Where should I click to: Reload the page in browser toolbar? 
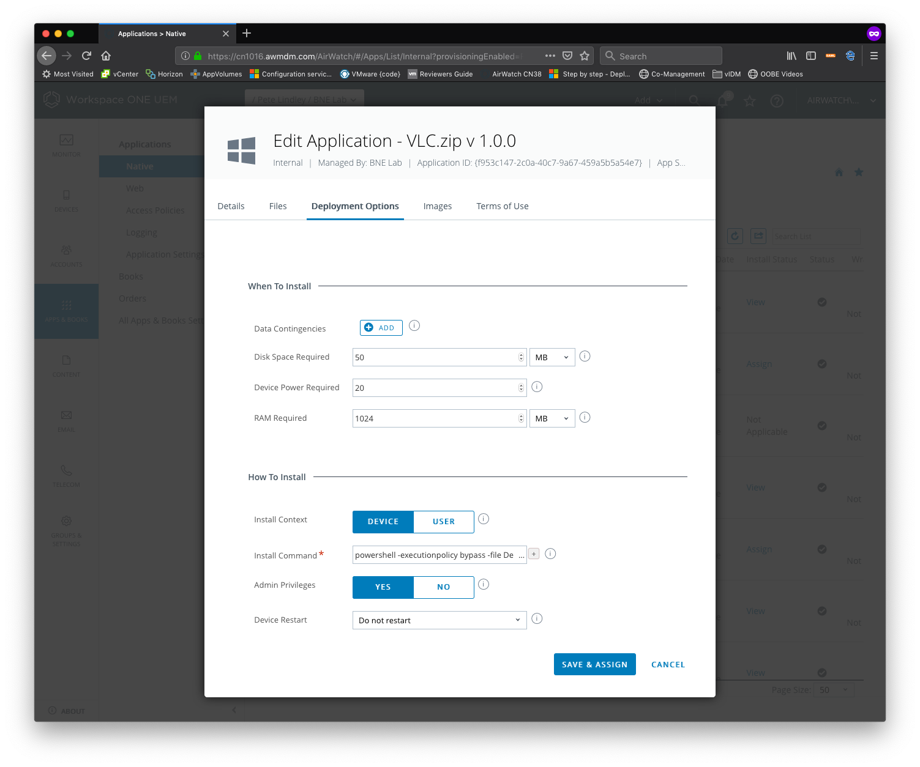86,56
